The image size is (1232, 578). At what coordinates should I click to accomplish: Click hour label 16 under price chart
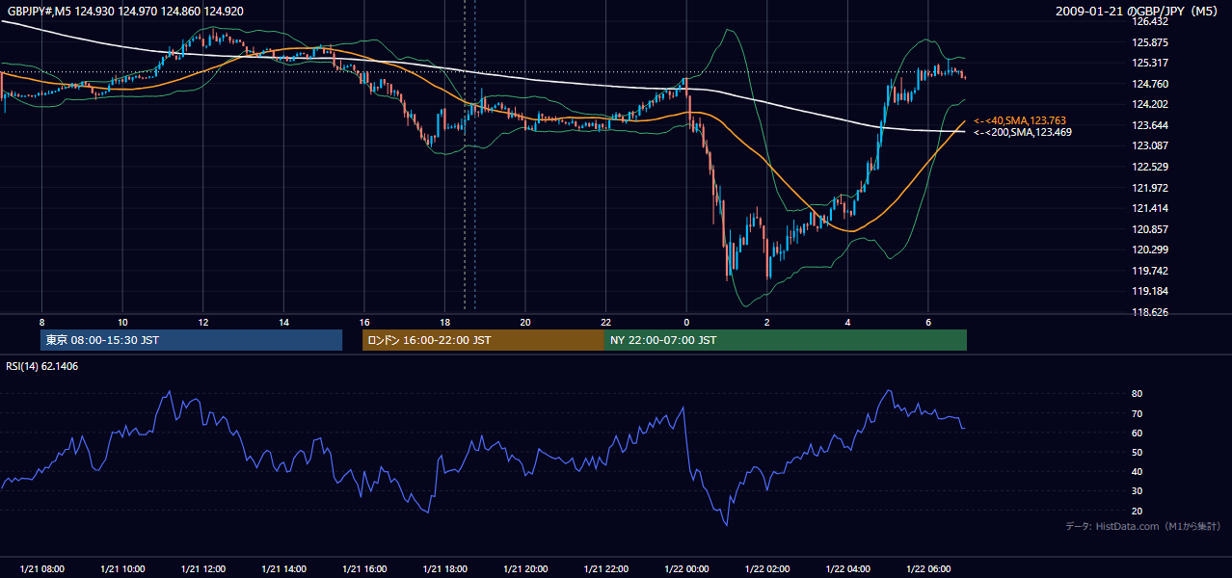point(364,322)
